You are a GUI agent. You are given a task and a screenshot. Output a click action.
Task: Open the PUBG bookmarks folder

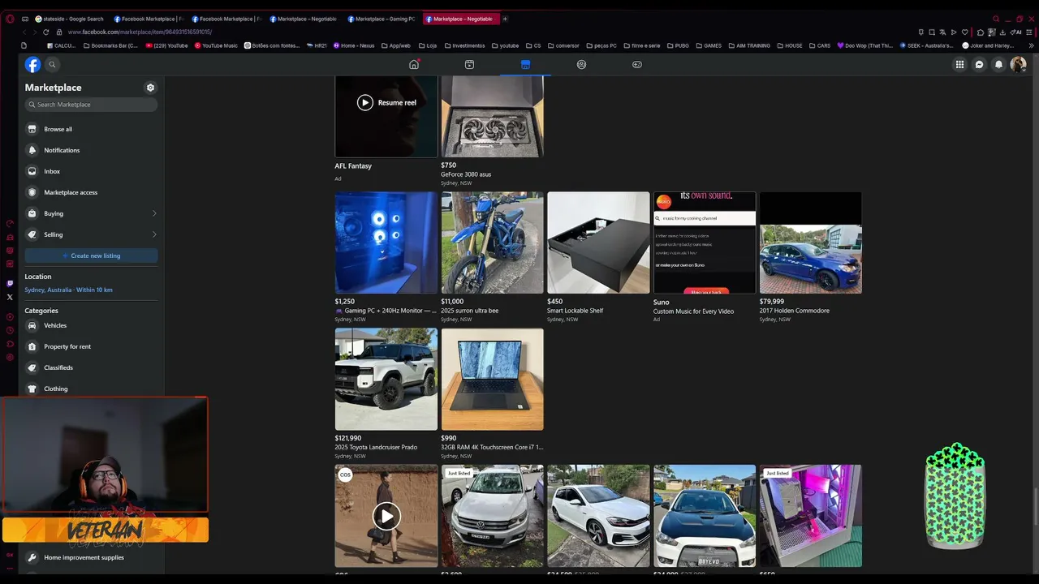click(678, 45)
